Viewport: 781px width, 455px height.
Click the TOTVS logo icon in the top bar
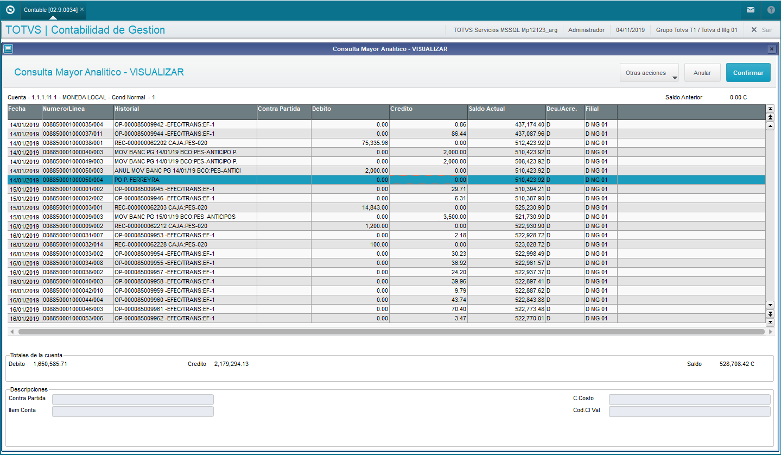tap(10, 10)
